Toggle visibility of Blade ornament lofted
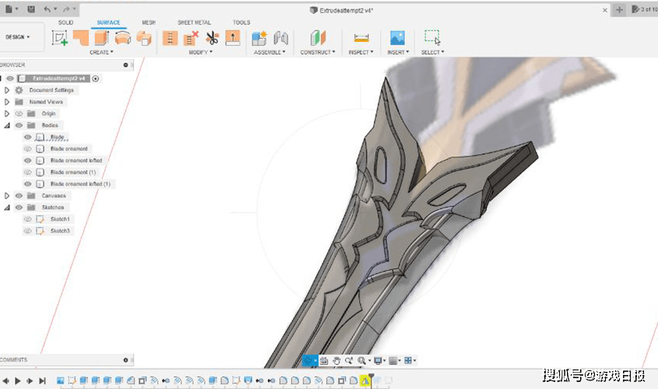Viewport: 658px width, 389px height. point(28,160)
